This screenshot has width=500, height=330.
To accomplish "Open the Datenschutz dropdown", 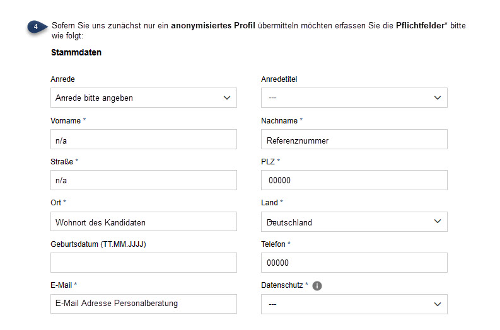I will (x=354, y=304).
